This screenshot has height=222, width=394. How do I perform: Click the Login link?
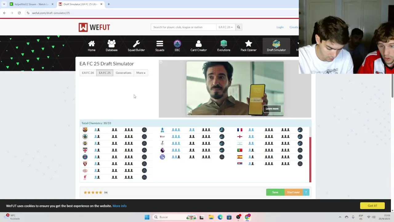coord(280,27)
